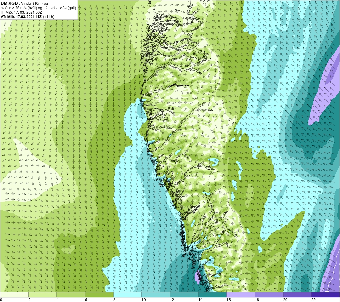Image resolution: width=340 pixels, height=302 pixels.
Task: Click the "12" tick label on scale
Action: pos(172,300)
